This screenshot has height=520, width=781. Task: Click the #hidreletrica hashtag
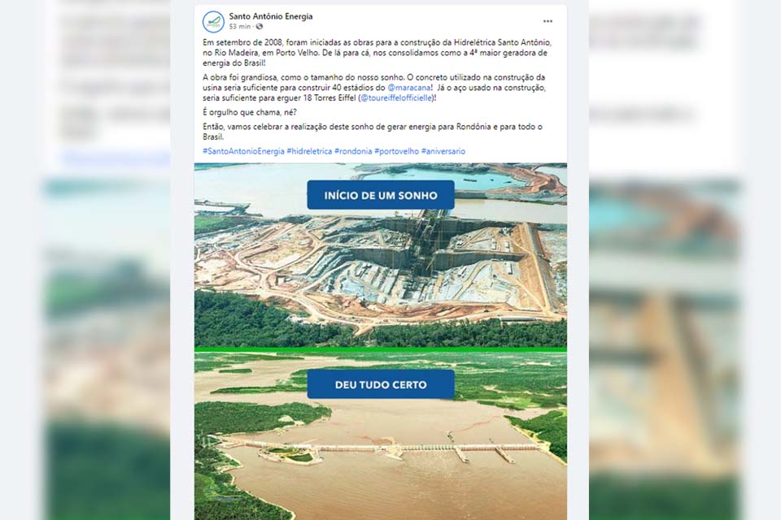pyautogui.click(x=309, y=151)
